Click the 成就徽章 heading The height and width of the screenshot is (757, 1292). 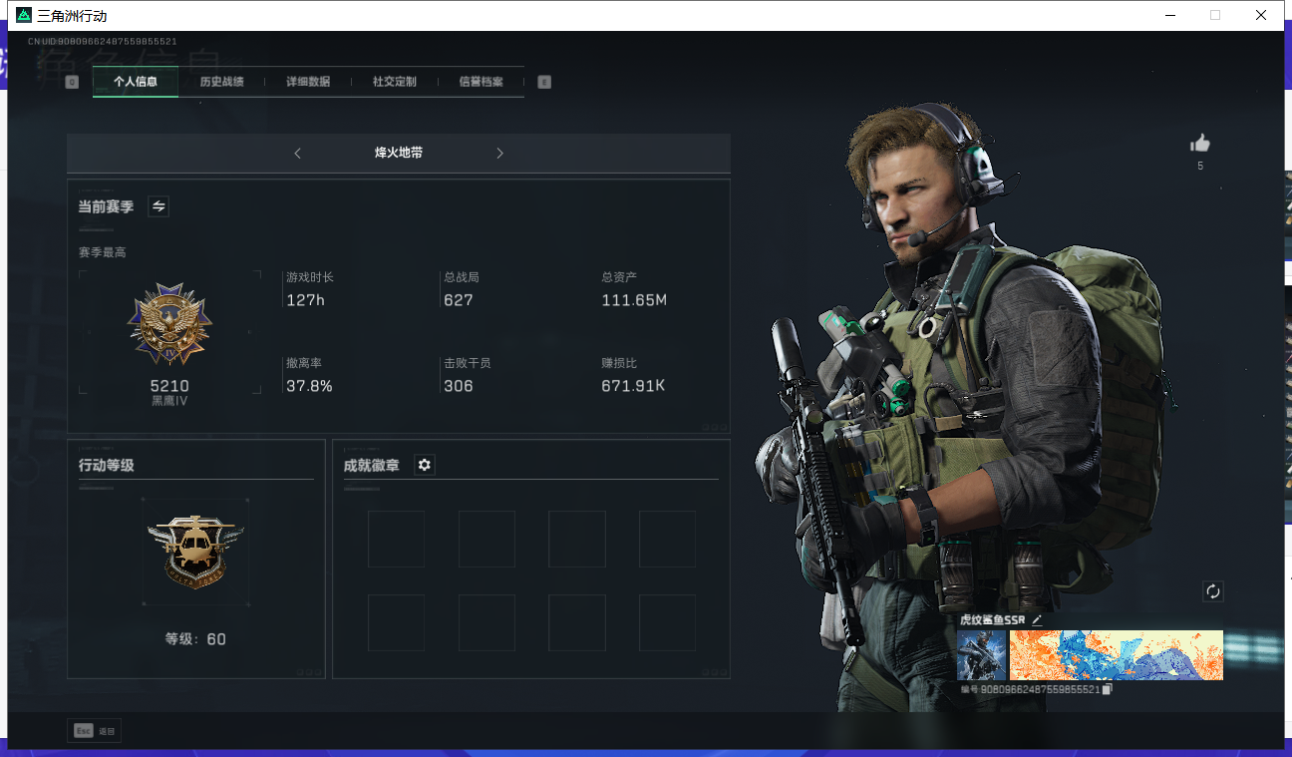click(x=372, y=465)
